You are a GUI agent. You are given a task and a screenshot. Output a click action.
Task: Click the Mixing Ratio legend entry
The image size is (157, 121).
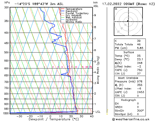[x=74, y=22]
